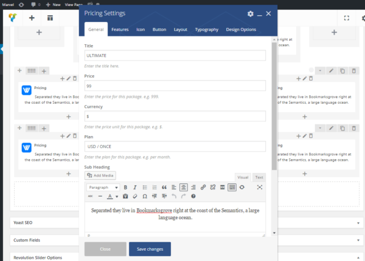Image resolution: width=365 pixels, height=261 pixels.
Task: Insert a blockquote in Sub Heading
Action: coord(164,188)
